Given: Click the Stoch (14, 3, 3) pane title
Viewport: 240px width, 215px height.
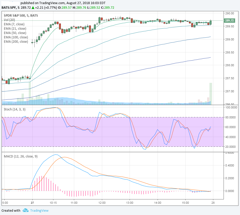Looking at the screenshot, I should click(x=15, y=109).
